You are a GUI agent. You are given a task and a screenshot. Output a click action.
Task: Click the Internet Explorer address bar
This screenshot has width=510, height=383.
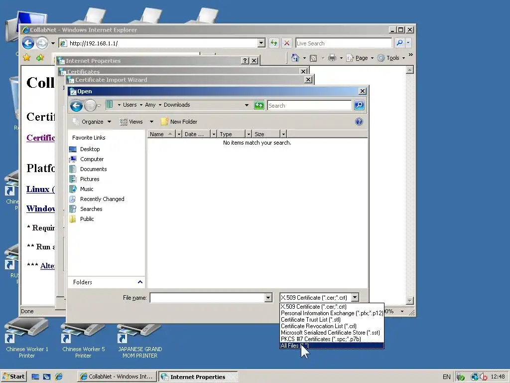pyautogui.click(x=163, y=43)
